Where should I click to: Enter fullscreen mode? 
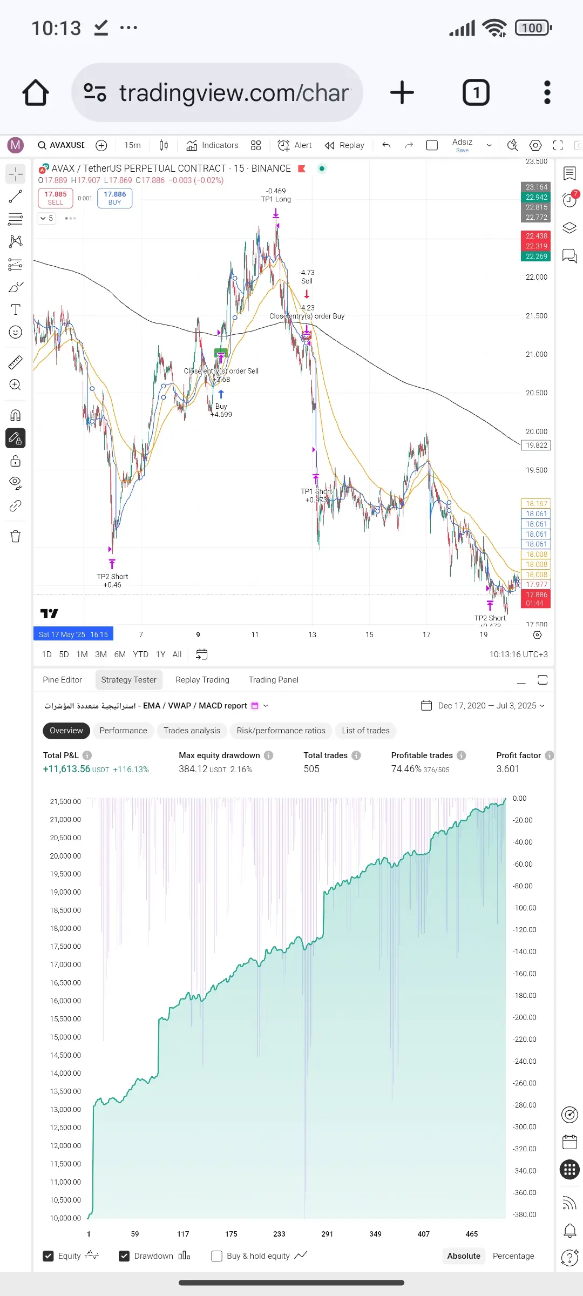tap(558, 145)
